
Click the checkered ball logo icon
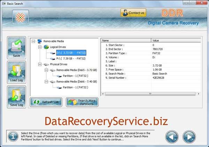coord(21,17)
